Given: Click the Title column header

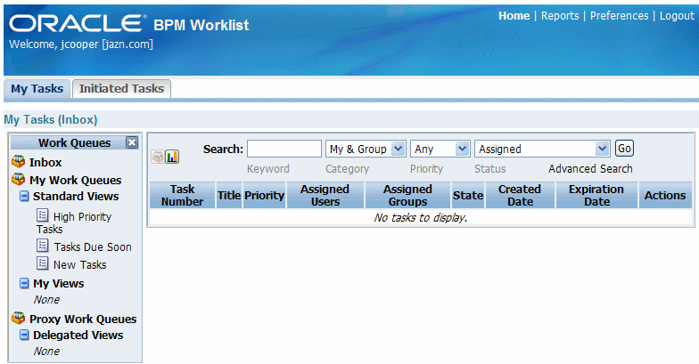Looking at the screenshot, I should [229, 195].
